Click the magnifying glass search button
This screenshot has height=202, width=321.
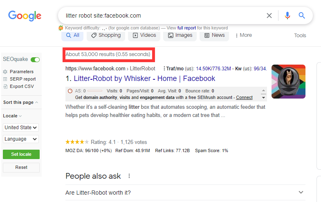pyautogui.click(x=302, y=16)
